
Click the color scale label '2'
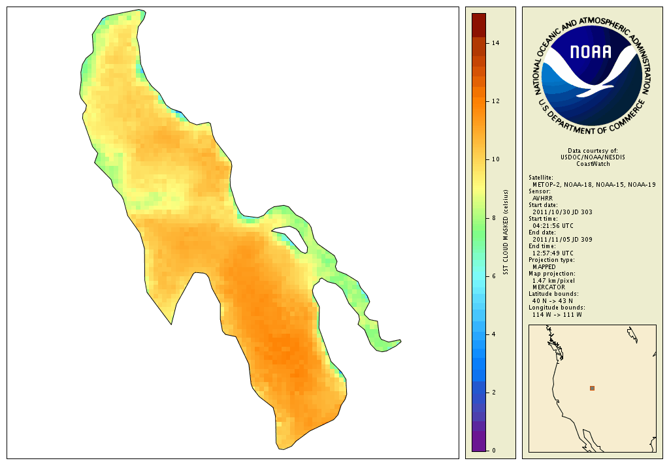pos(494,393)
